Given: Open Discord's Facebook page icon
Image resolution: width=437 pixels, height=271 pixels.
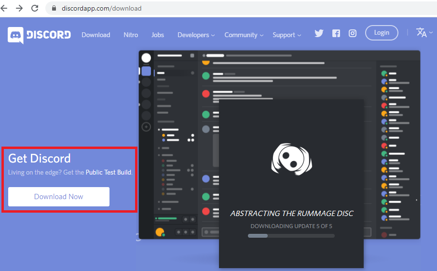Looking at the screenshot, I should click(x=336, y=33).
